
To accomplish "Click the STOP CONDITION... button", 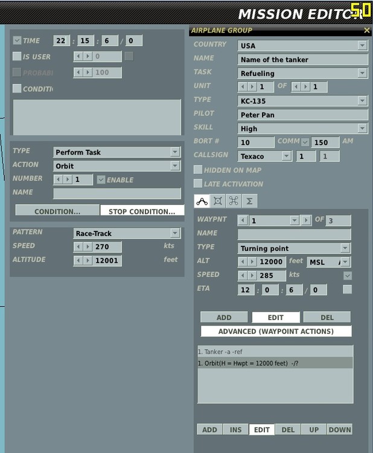I will pyautogui.click(x=142, y=211).
